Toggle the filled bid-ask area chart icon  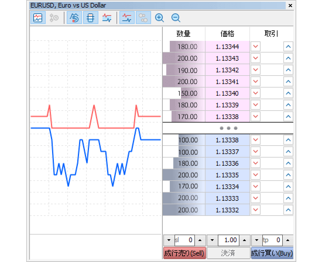107,18
